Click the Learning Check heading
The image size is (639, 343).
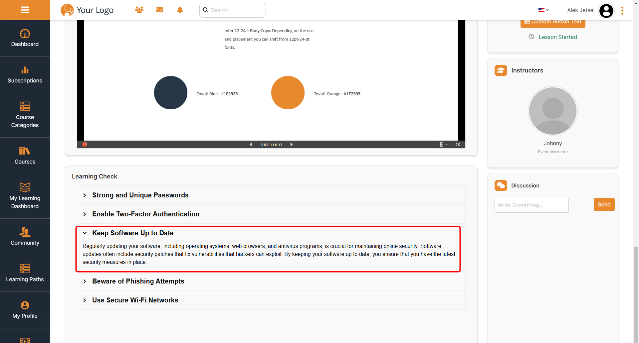[x=95, y=176]
